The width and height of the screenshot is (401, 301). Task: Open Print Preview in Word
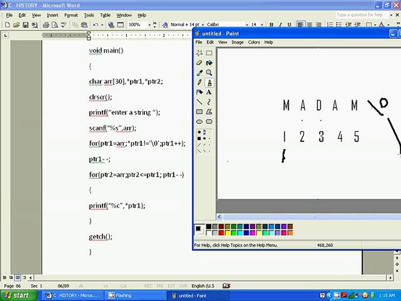pyautogui.click(x=55, y=25)
